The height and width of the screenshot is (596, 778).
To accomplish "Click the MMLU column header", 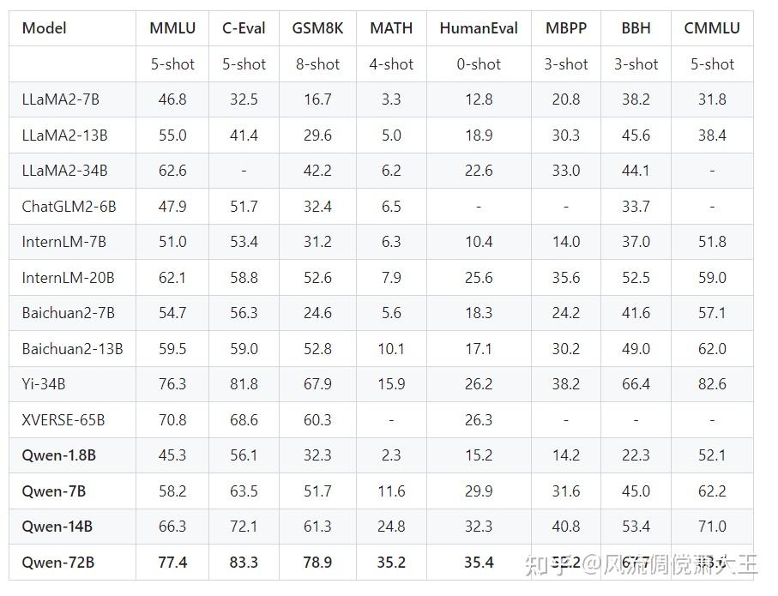I will click(x=172, y=28).
